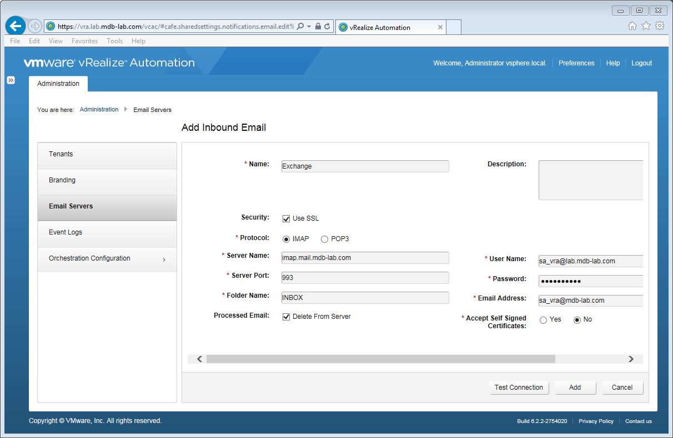Expand the collapsed side panel double-arrow
This screenshot has width=673, height=438.
(11, 80)
